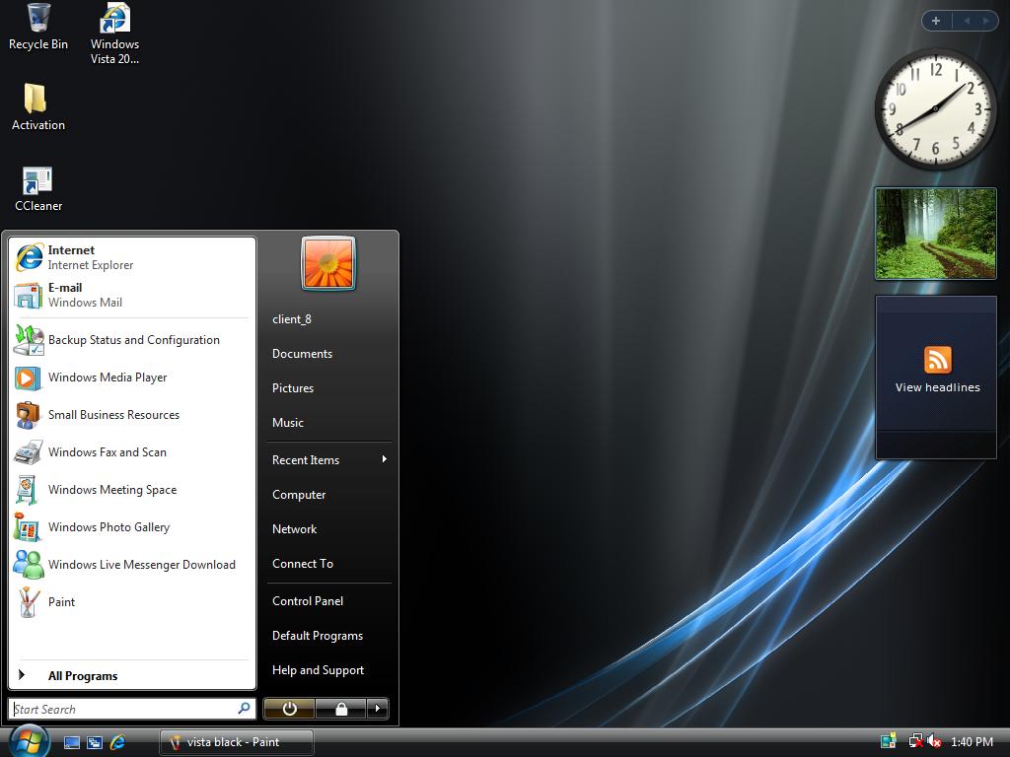The image size is (1010, 757).
Task: Click the sidebar add gadget plus button
Action: click(936, 22)
